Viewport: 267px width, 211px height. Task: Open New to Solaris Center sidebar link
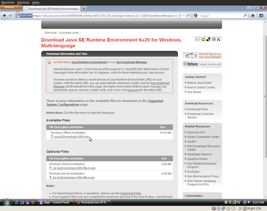pyautogui.click(x=201, y=87)
